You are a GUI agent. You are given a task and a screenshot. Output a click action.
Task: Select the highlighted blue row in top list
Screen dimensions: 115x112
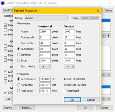click(x=106, y=20)
